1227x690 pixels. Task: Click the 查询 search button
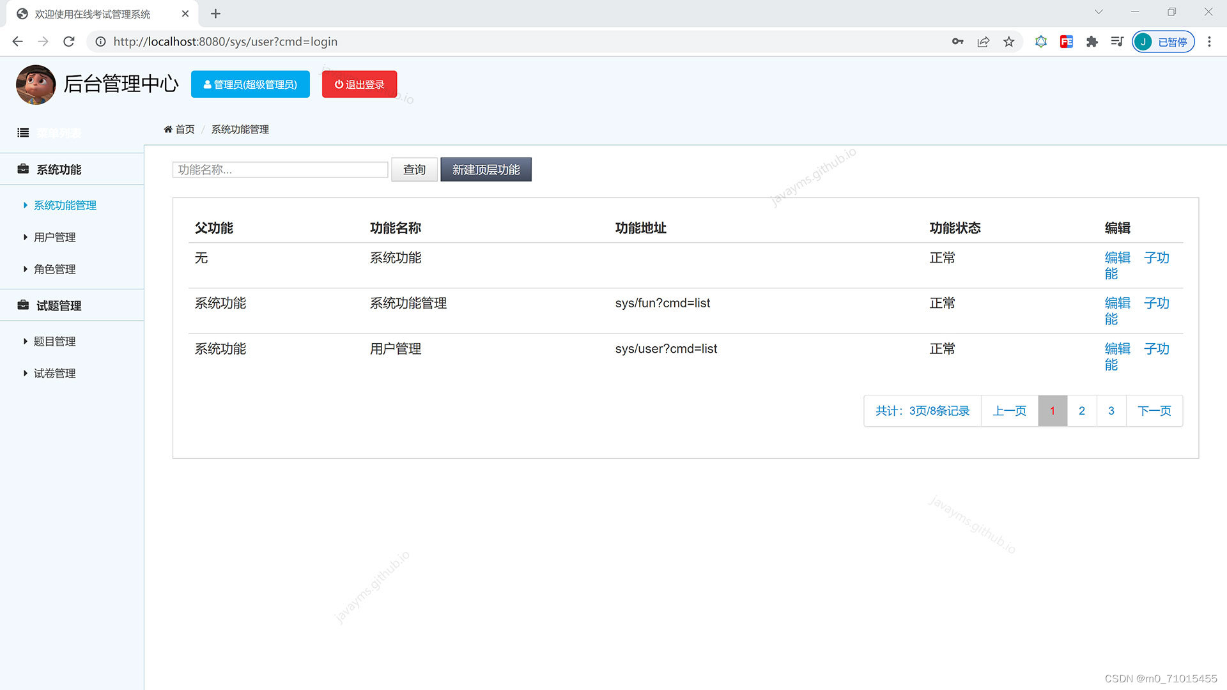click(x=414, y=169)
